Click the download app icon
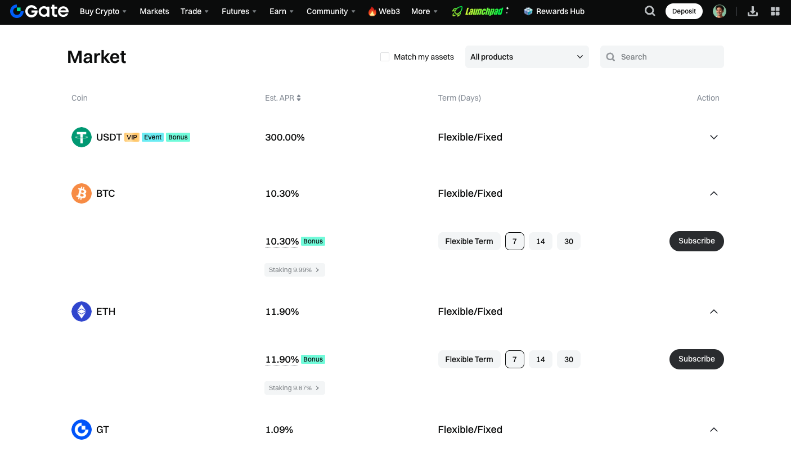 click(x=753, y=11)
